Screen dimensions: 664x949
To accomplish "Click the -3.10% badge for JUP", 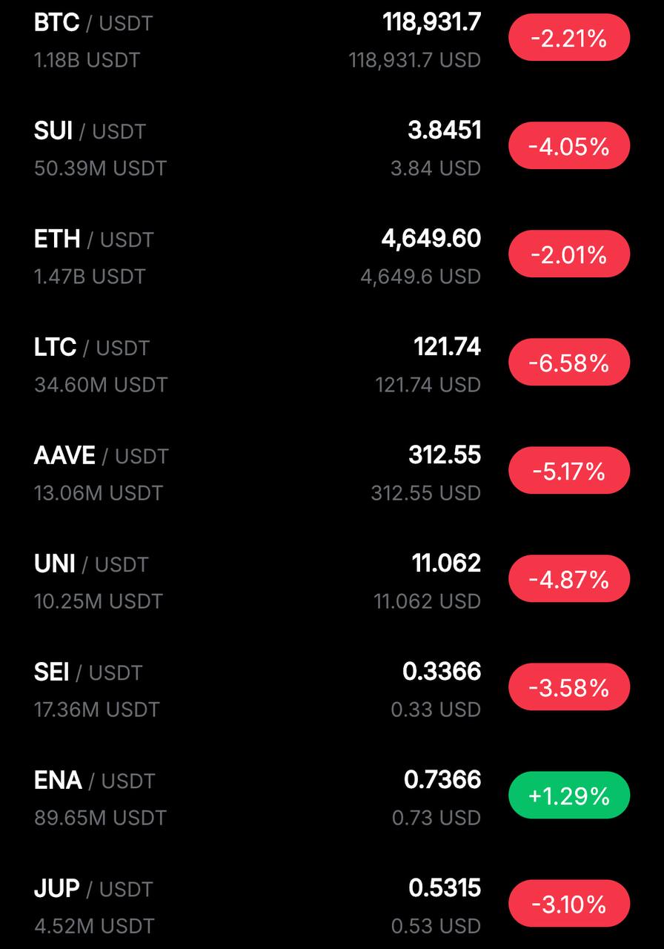I will tap(569, 903).
